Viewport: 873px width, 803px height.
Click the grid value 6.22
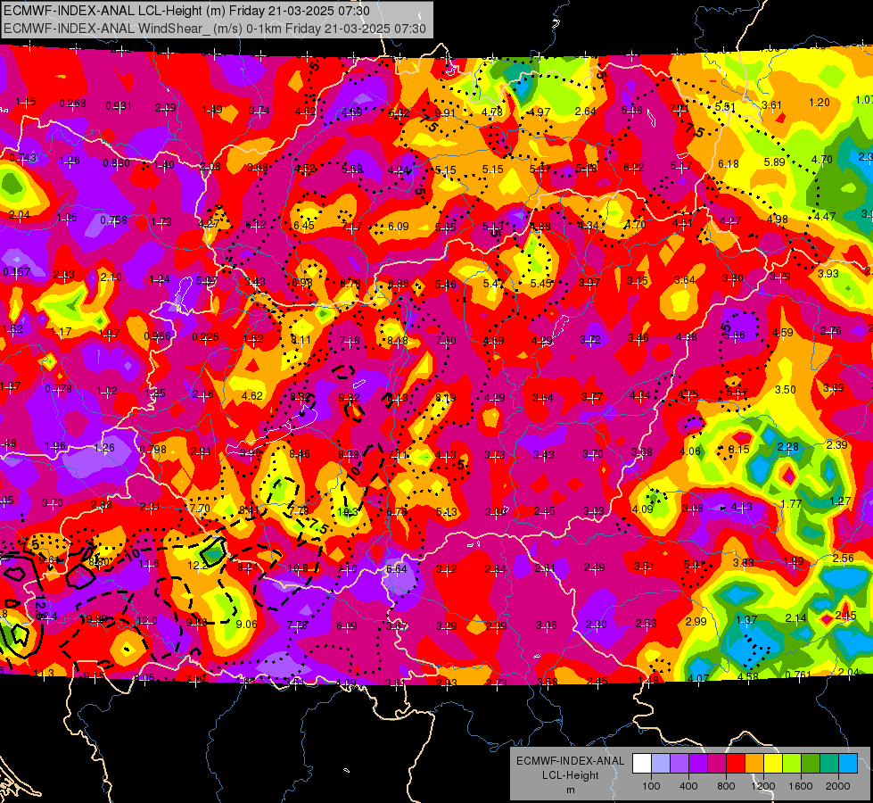[634, 167]
